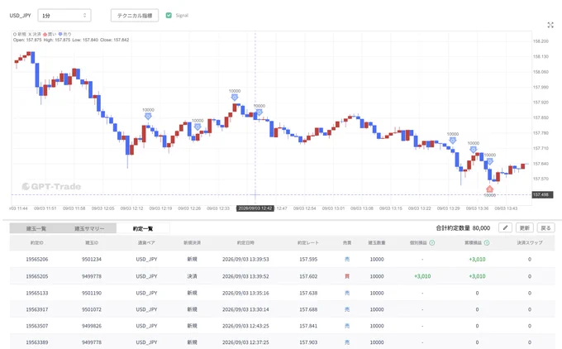Image resolution: width=562 pixels, height=349 pixels.
Task: Click execution ID 19563507
Action: click(37, 326)
